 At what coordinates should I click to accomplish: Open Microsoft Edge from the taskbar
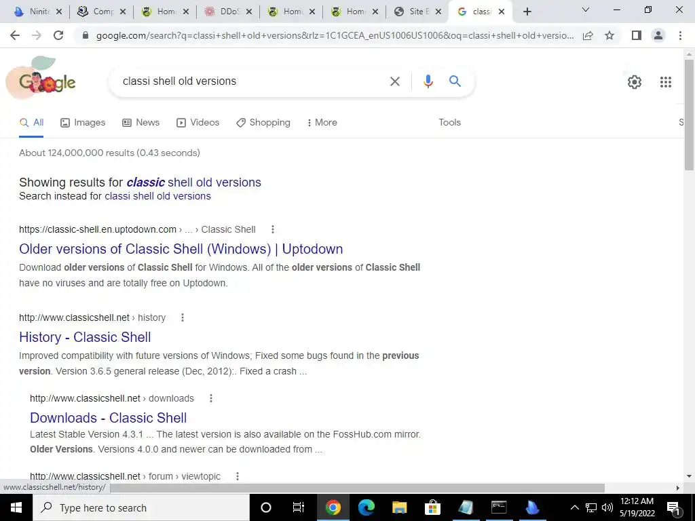coord(366,507)
